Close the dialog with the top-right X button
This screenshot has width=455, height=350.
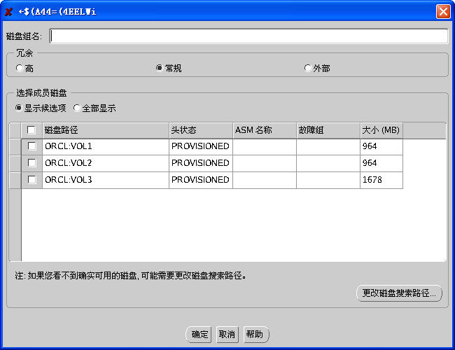tap(443, 12)
